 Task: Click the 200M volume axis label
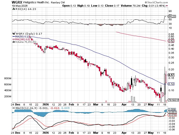tap(8, 97)
